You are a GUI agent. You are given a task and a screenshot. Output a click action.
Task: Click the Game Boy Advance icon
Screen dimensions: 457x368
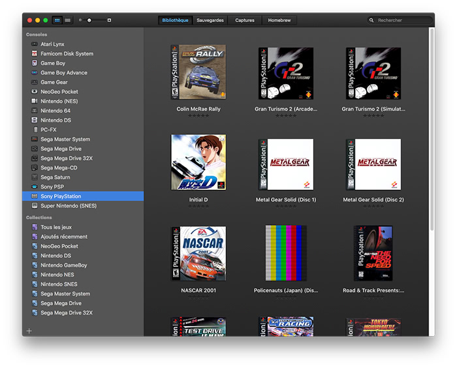35,72
